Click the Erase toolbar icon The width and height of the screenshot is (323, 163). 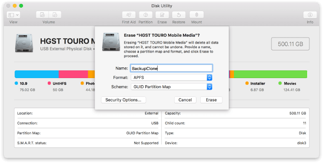pos(162,15)
